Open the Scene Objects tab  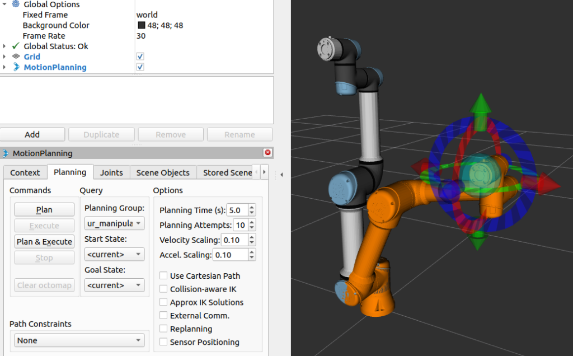(163, 172)
